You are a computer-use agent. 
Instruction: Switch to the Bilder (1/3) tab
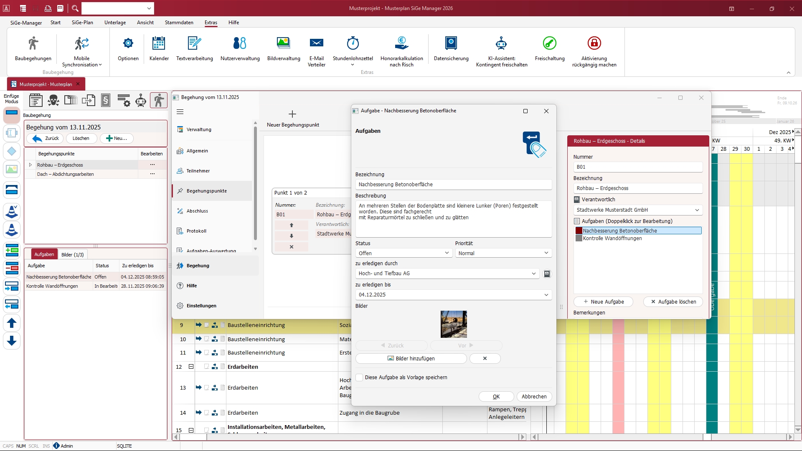pos(72,255)
